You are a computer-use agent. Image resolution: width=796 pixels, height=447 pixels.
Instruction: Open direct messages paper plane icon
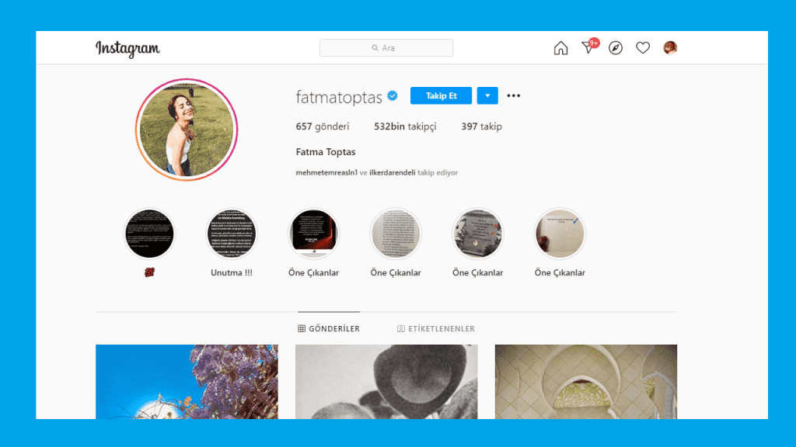(588, 48)
